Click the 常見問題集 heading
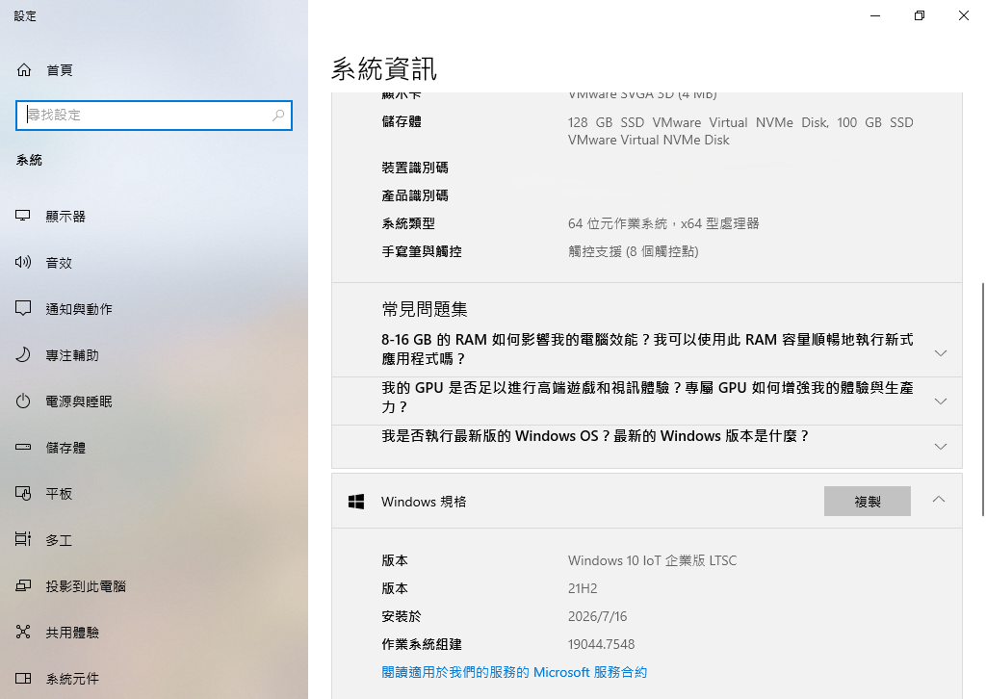This screenshot has height=699, width=986. coord(425,309)
